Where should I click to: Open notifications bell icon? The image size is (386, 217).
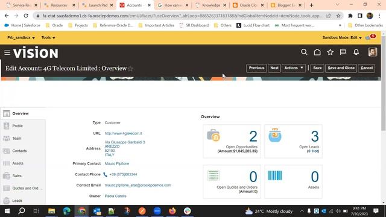click(356, 52)
